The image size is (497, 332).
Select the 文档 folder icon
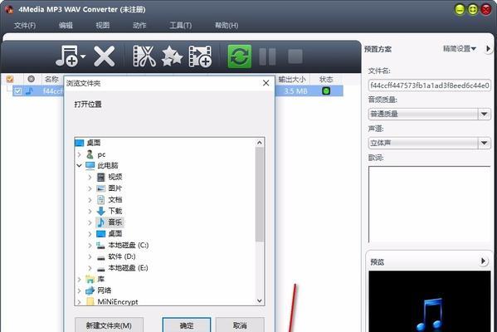[x=100, y=200]
